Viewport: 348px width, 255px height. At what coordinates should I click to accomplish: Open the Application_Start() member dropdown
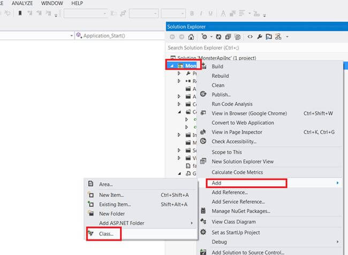[120, 36]
